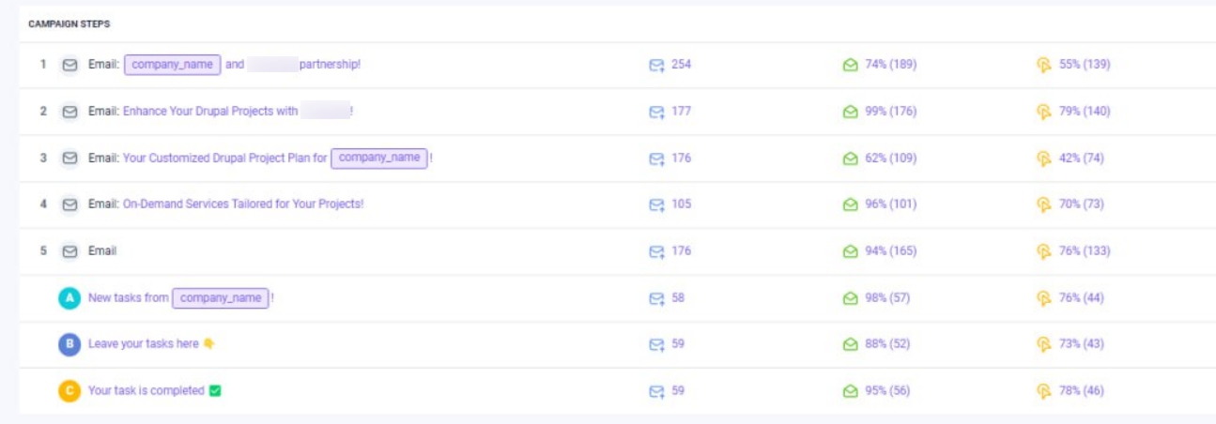Open 'Your Customized Drupal Project Plan' email

(224, 159)
